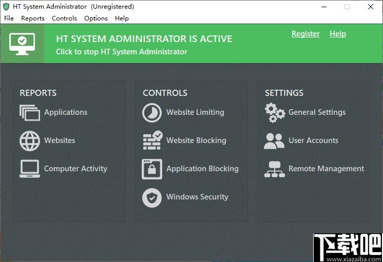
Task: Click the Website Limiting clock icon
Action: (x=152, y=113)
